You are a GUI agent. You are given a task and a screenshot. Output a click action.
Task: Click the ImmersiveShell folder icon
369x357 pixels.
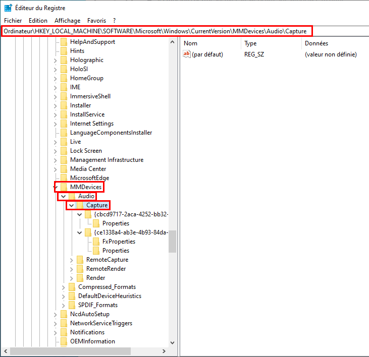click(64, 96)
